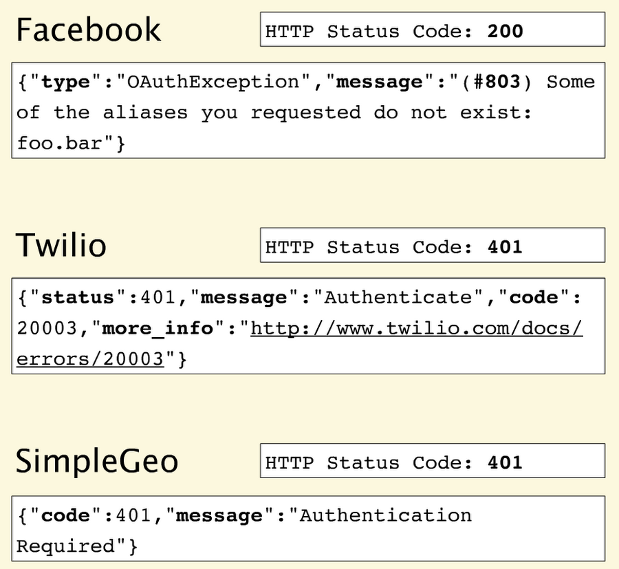The height and width of the screenshot is (569, 619).
Task: Click the Facebook heading
Action: [x=88, y=30]
